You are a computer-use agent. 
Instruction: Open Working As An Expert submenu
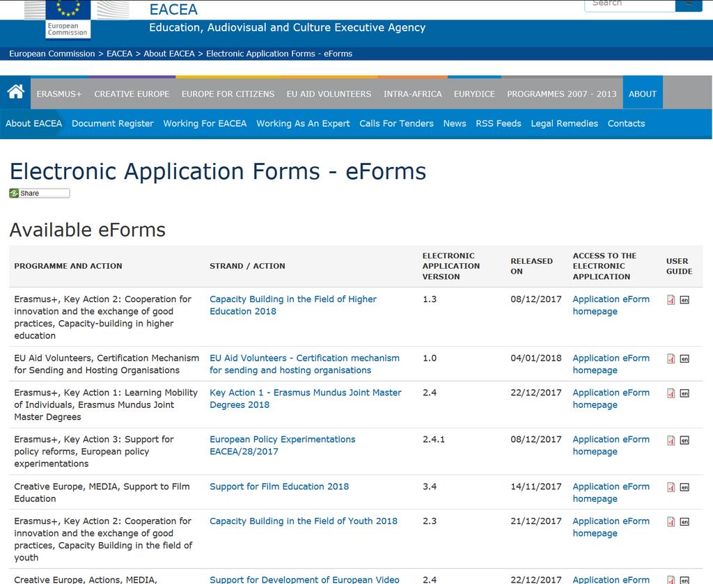tap(303, 124)
